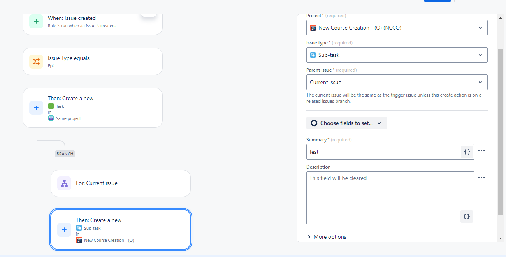Open the Issue type dropdown

pyautogui.click(x=397, y=55)
